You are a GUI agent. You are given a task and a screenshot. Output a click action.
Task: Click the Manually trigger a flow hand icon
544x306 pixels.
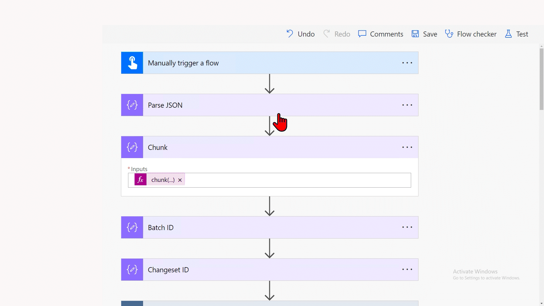(132, 63)
